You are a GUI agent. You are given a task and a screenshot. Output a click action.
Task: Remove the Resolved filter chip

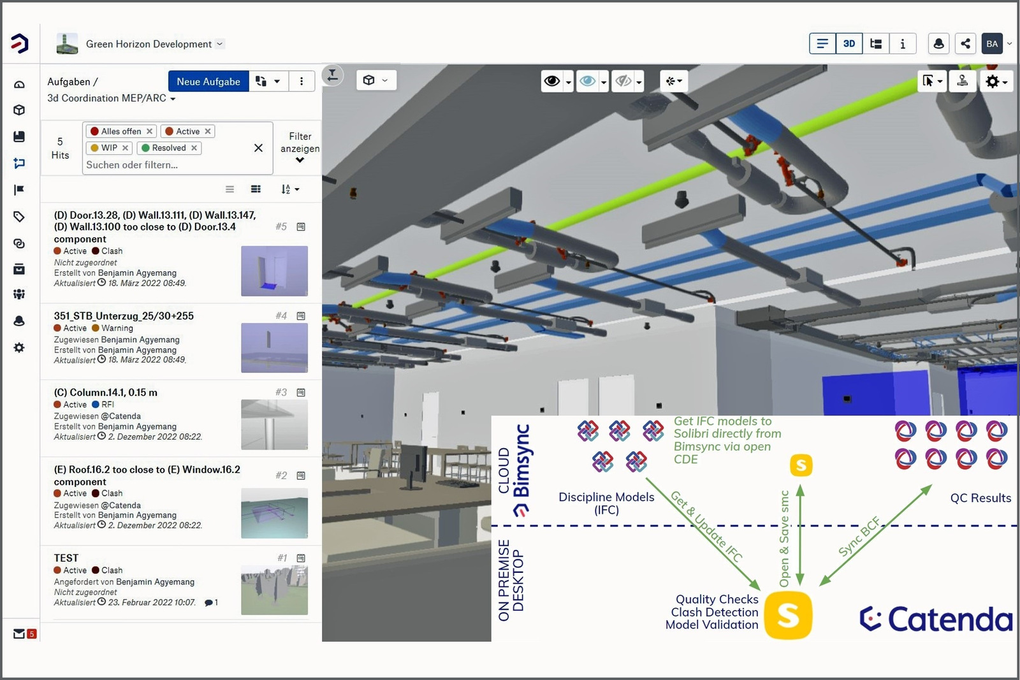(x=194, y=148)
